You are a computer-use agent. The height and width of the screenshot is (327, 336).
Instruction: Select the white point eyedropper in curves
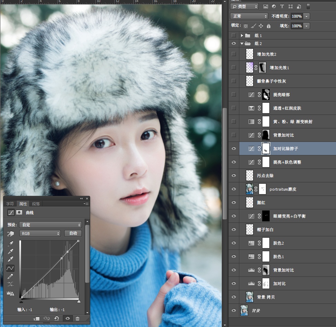point(10,259)
